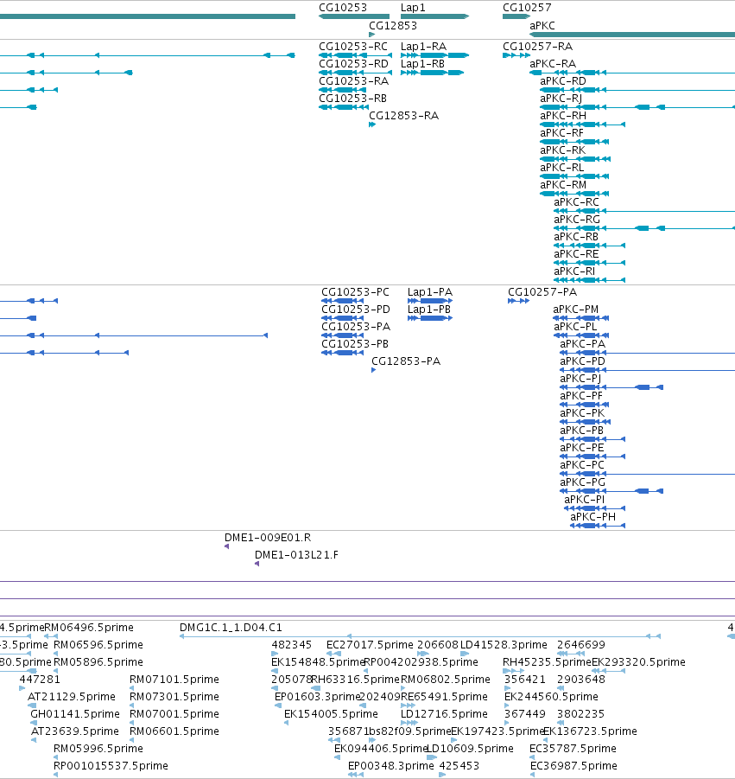The image size is (735, 779).
Task: Click protein CG12853-PA
Action: pos(406,361)
